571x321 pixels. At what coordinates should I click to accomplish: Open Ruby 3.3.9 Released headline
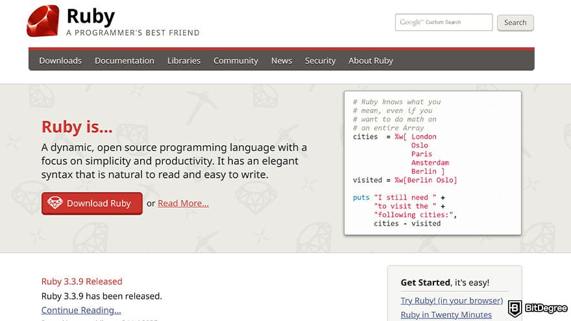pyautogui.click(x=82, y=281)
